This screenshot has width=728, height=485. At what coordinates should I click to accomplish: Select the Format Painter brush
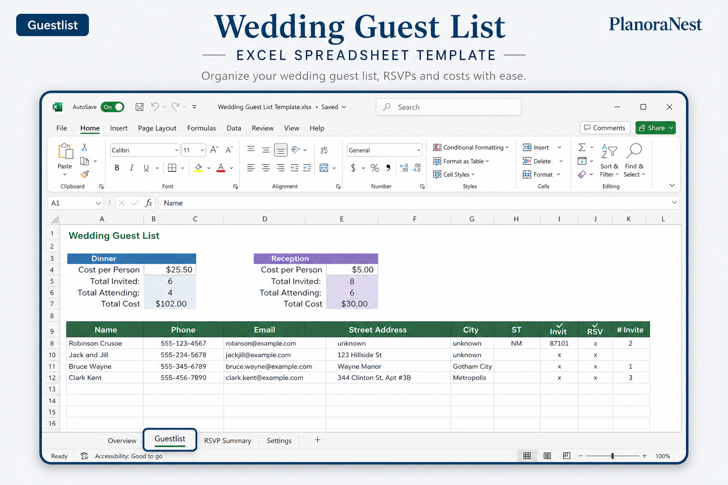pos(85,174)
